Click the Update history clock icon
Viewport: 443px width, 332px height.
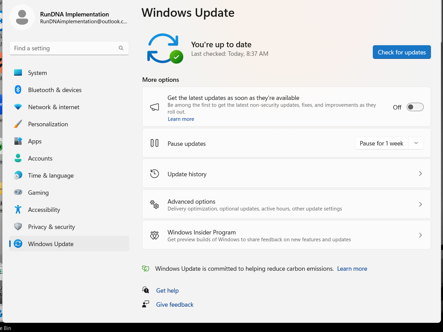tap(155, 174)
